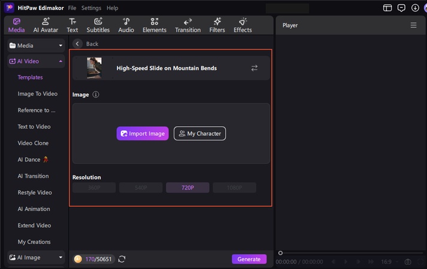Click the AI credits coin icon

(78, 259)
